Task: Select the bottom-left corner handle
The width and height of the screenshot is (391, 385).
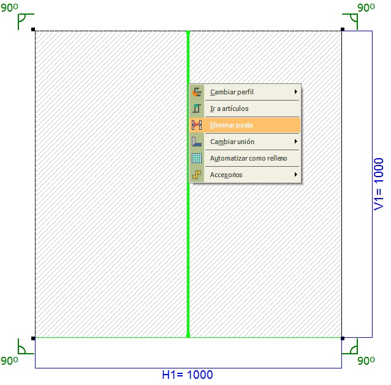Action: pyautogui.click(x=33, y=338)
